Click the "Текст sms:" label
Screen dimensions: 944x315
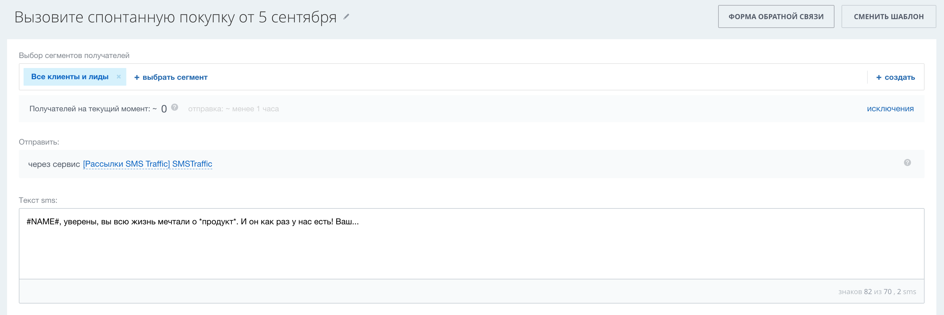38,200
